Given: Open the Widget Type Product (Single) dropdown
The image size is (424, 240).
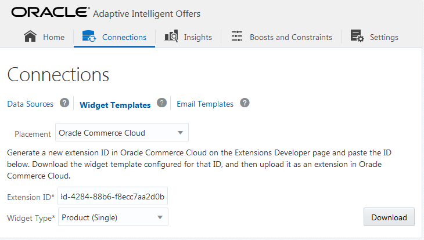Looking at the screenshot, I should [113, 217].
